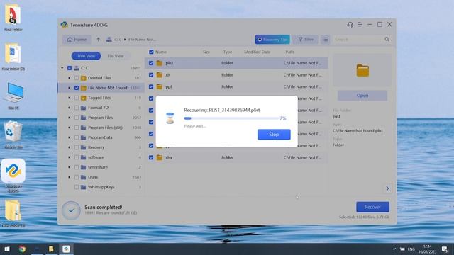
Task: Click the Tenorshare 4DDiG logo
Action: coord(64,25)
